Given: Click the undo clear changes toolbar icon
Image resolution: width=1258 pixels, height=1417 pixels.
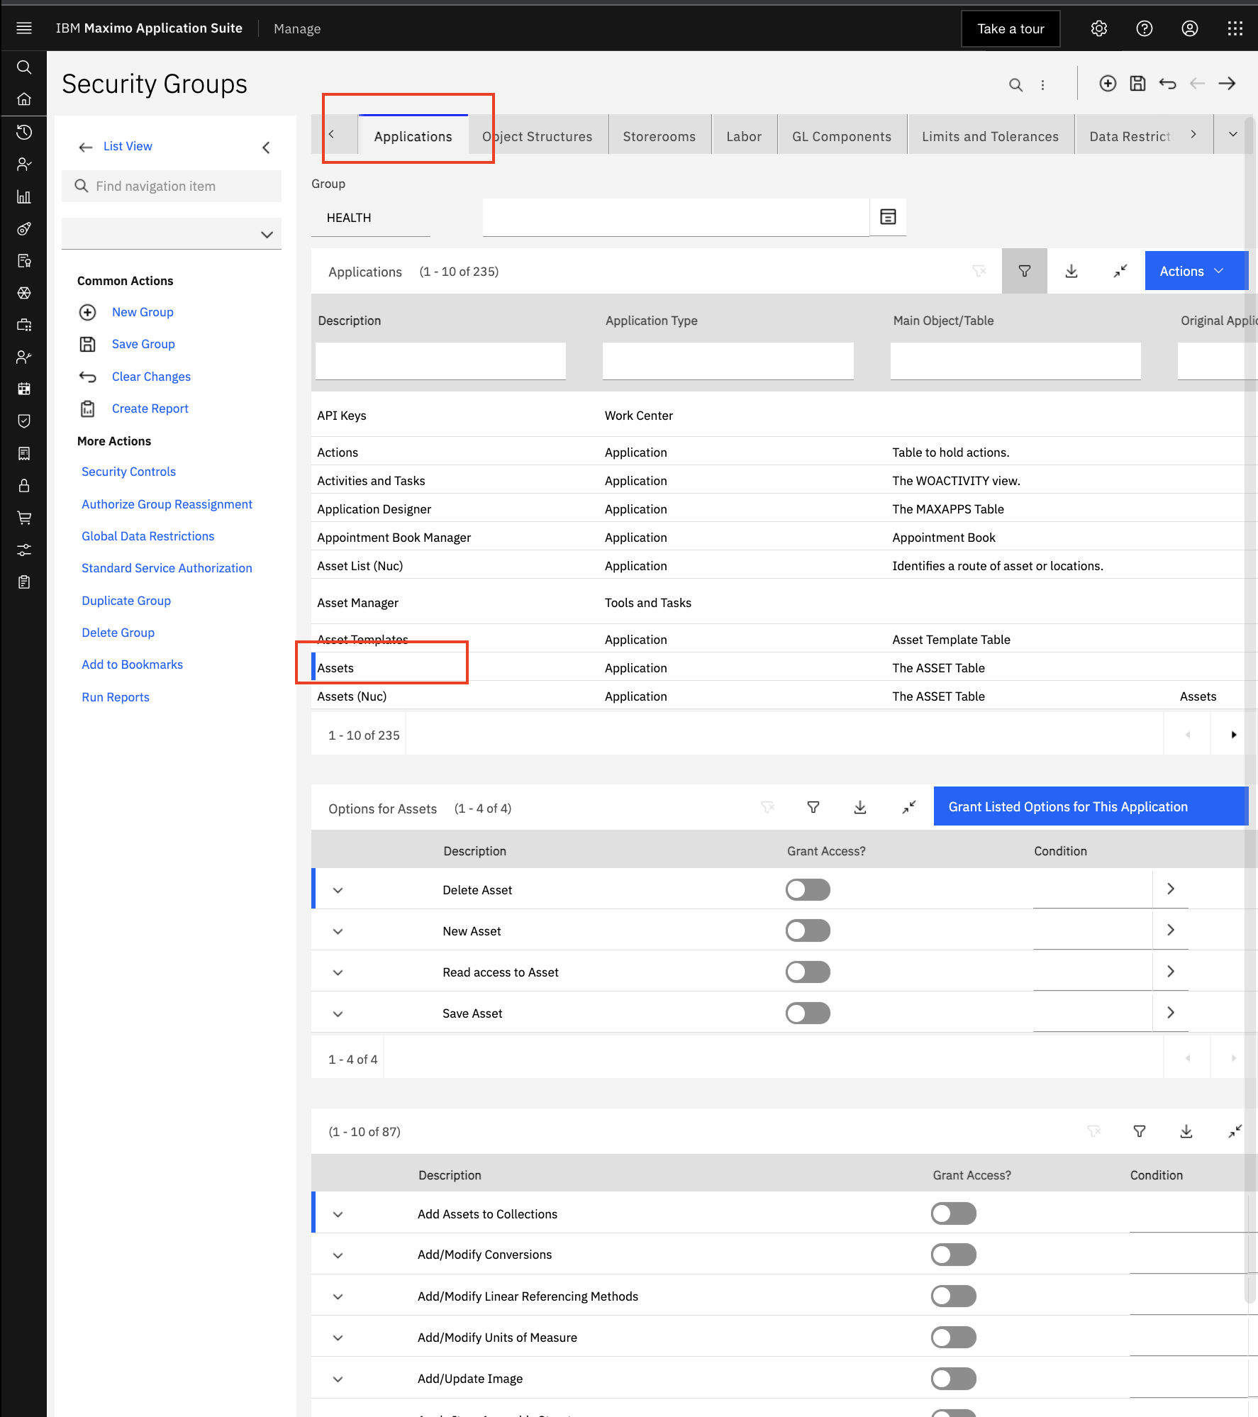Looking at the screenshot, I should (1167, 84).
